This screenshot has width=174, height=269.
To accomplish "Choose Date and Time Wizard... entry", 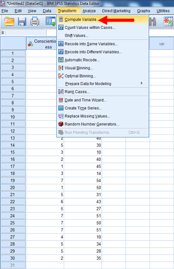I will (x=103, y=100).
